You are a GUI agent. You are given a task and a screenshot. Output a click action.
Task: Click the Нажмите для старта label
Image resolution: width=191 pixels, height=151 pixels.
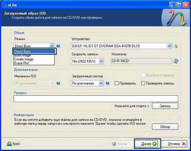(132, 106)
